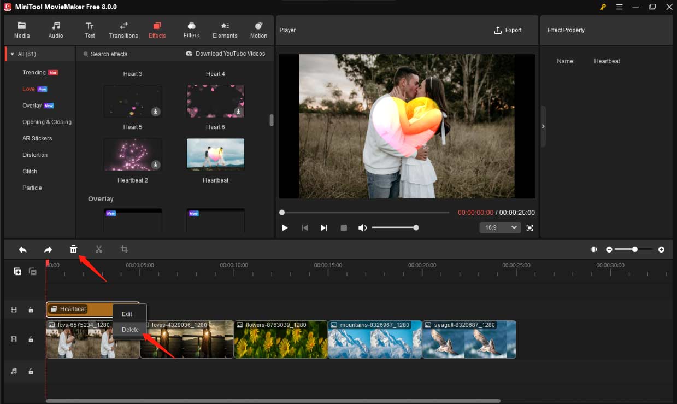This screenshot has width=677, height=404.
Task: Click the trash Delete toolbar icon
Action: [73, 249]
